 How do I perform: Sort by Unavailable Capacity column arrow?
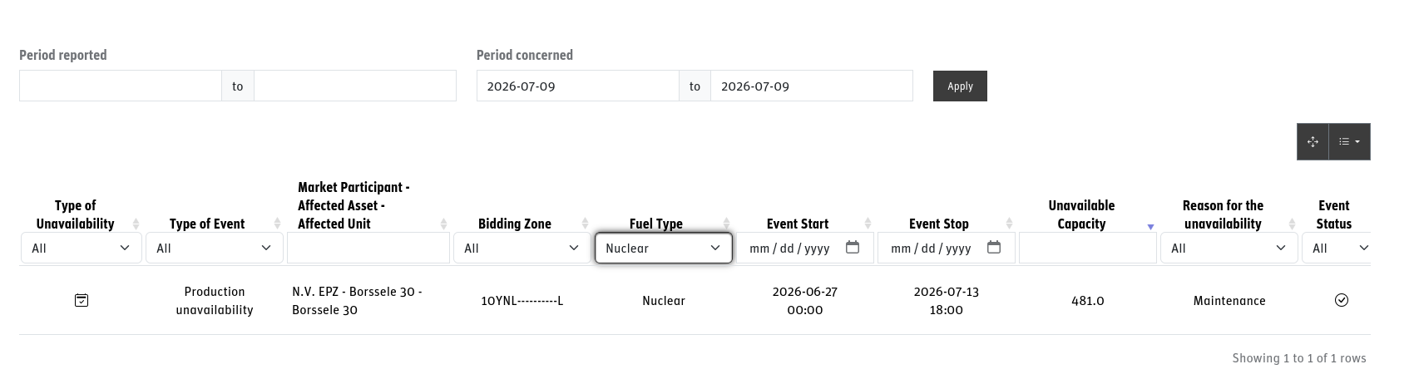(x=1150, y=224)
